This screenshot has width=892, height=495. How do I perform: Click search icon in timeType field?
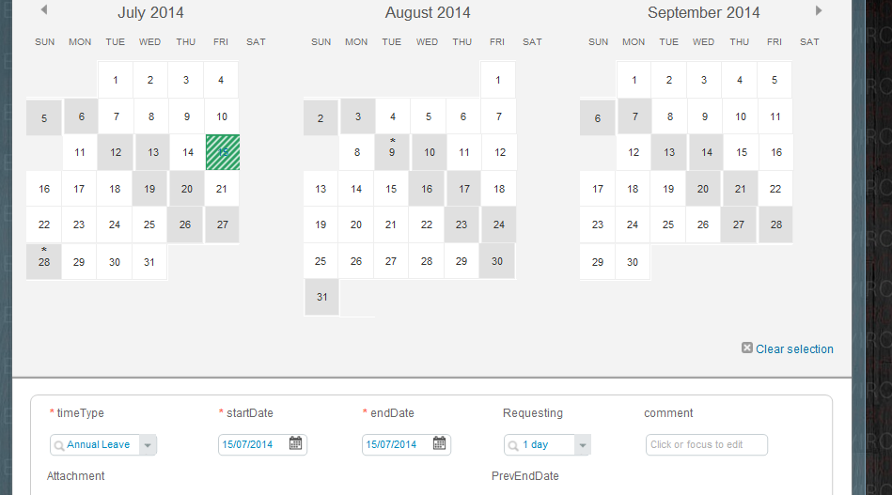click(58, 445)
